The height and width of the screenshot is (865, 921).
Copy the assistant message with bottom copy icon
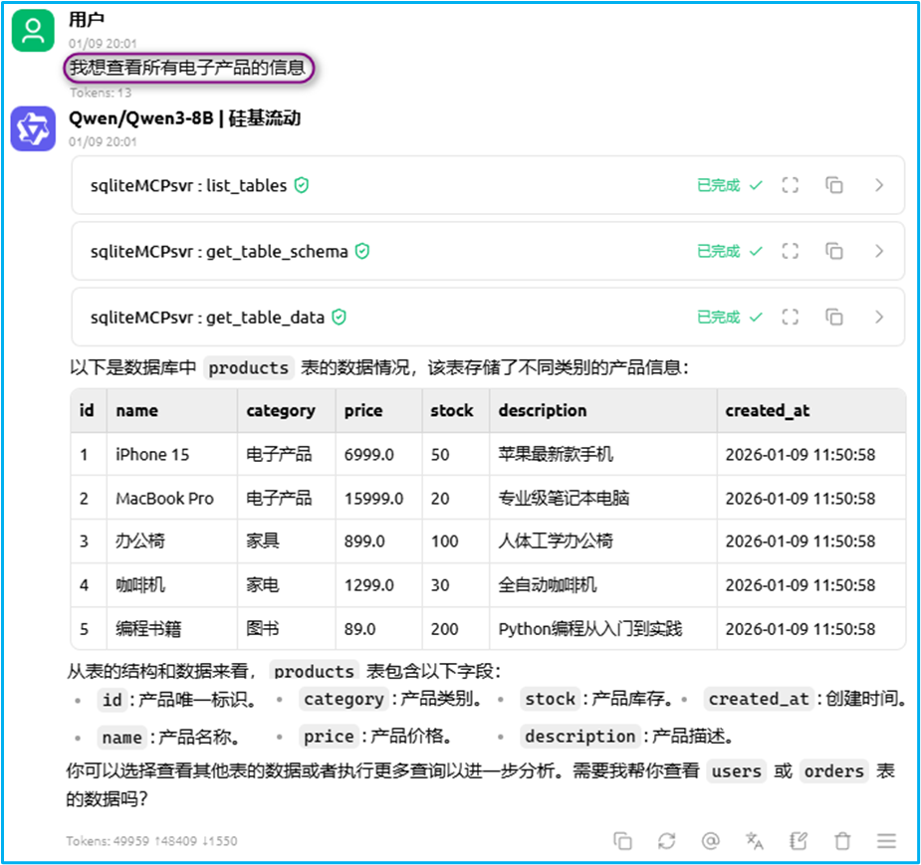coord(622,841)
